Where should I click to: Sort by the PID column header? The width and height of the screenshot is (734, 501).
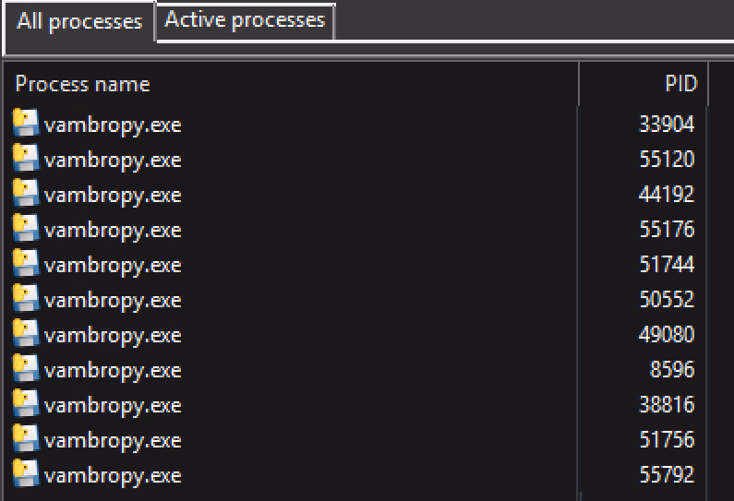(644, 84)
